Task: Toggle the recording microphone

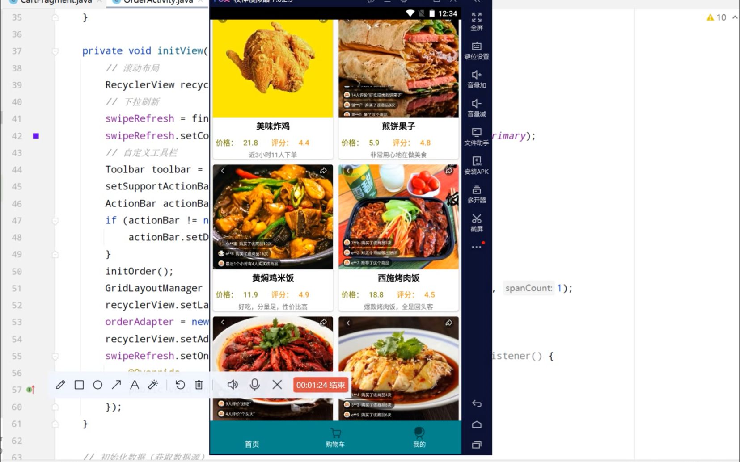Action: [x=255, y=385]
